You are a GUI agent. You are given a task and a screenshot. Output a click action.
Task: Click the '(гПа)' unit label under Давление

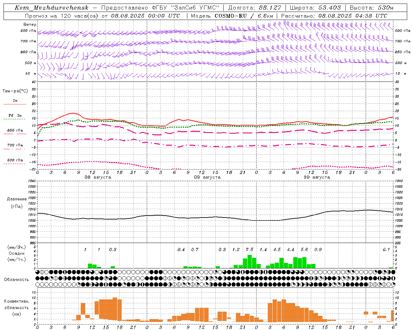coord(17,206)
